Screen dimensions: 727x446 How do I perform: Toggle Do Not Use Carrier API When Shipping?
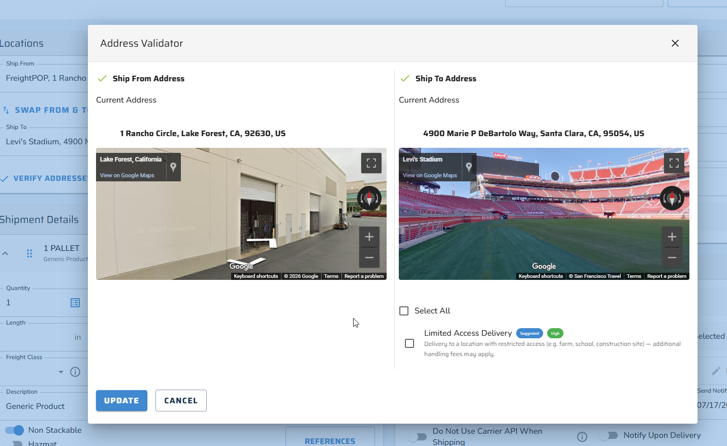coord(417,437)
